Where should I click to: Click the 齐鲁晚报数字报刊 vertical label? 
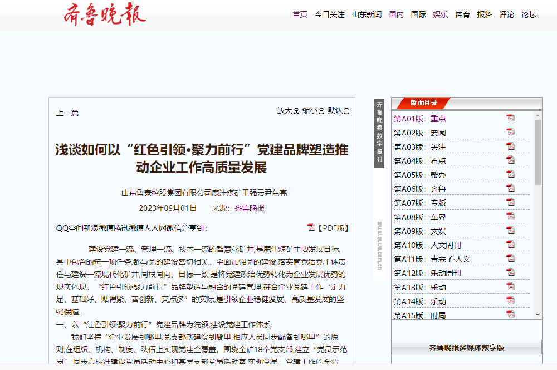click(379, 133)
